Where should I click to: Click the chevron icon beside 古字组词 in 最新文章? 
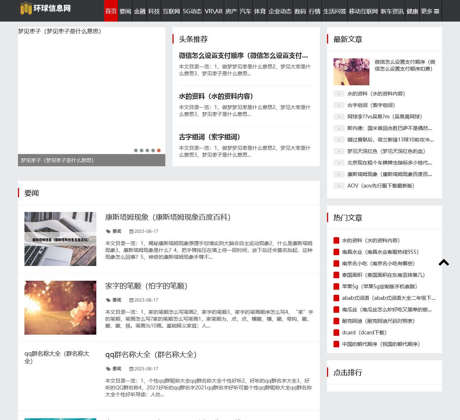pos(339,105)
